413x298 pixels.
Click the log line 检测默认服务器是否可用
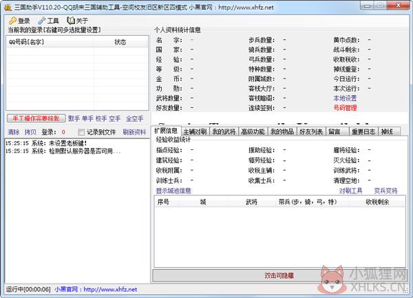pos(63,151)
